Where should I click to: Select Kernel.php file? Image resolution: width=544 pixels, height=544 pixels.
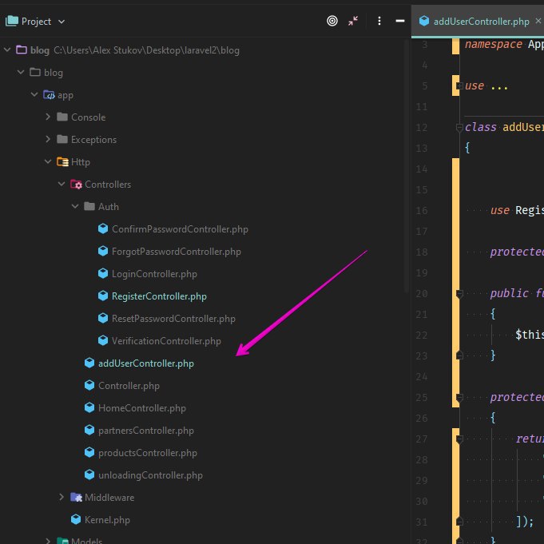pyautogui.click(x=107, y=520)
